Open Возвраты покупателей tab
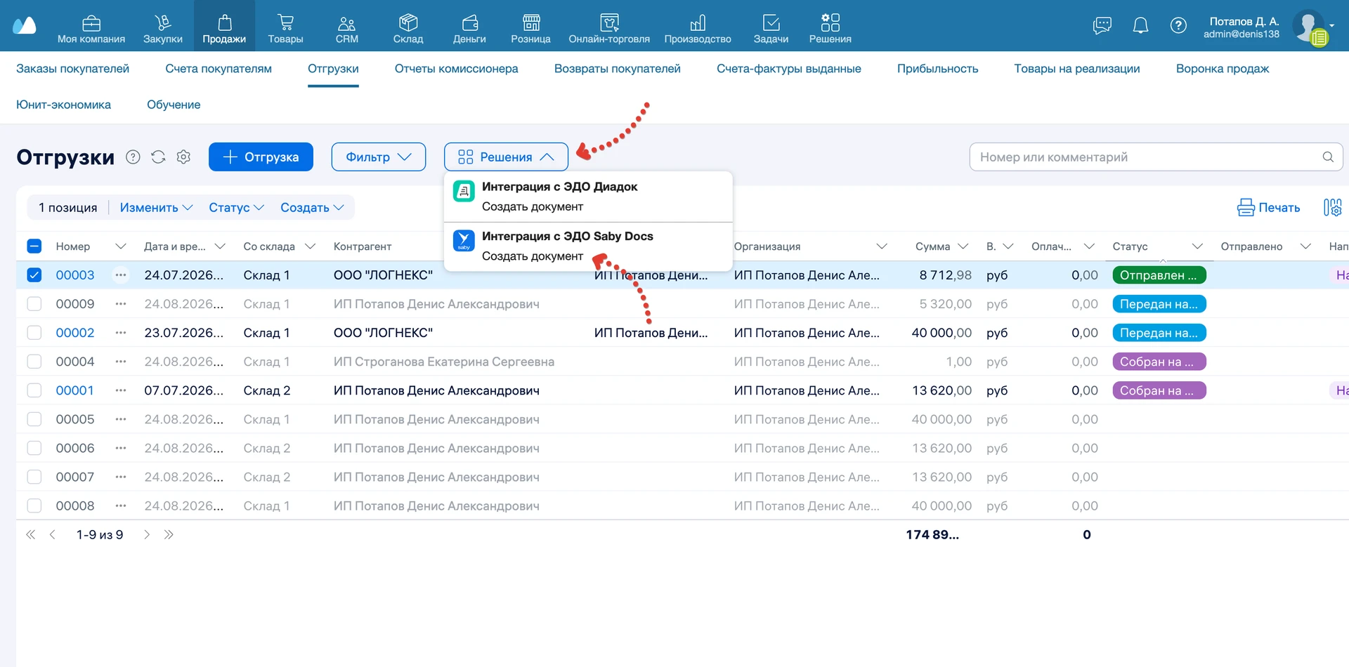 coord(618,69)
